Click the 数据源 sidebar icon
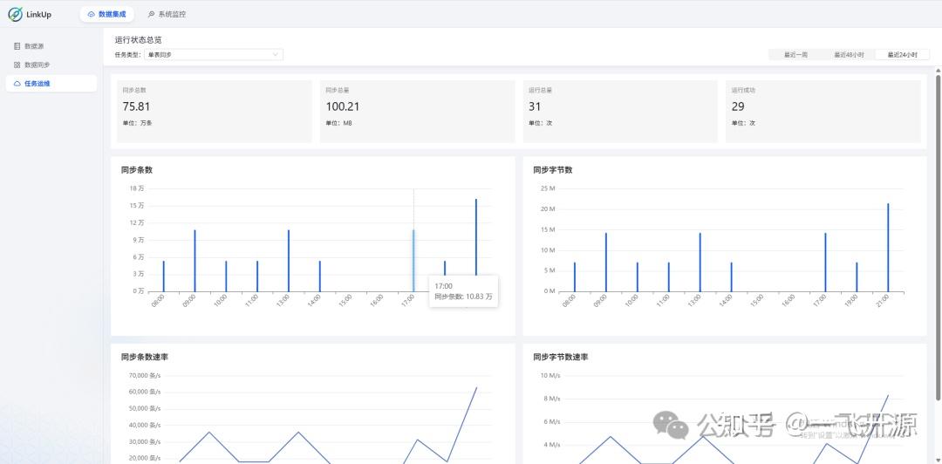This screenshot has height=464, width=942. point(17,45)
